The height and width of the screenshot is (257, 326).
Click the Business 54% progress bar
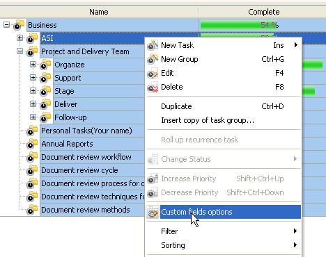[240, 25]
